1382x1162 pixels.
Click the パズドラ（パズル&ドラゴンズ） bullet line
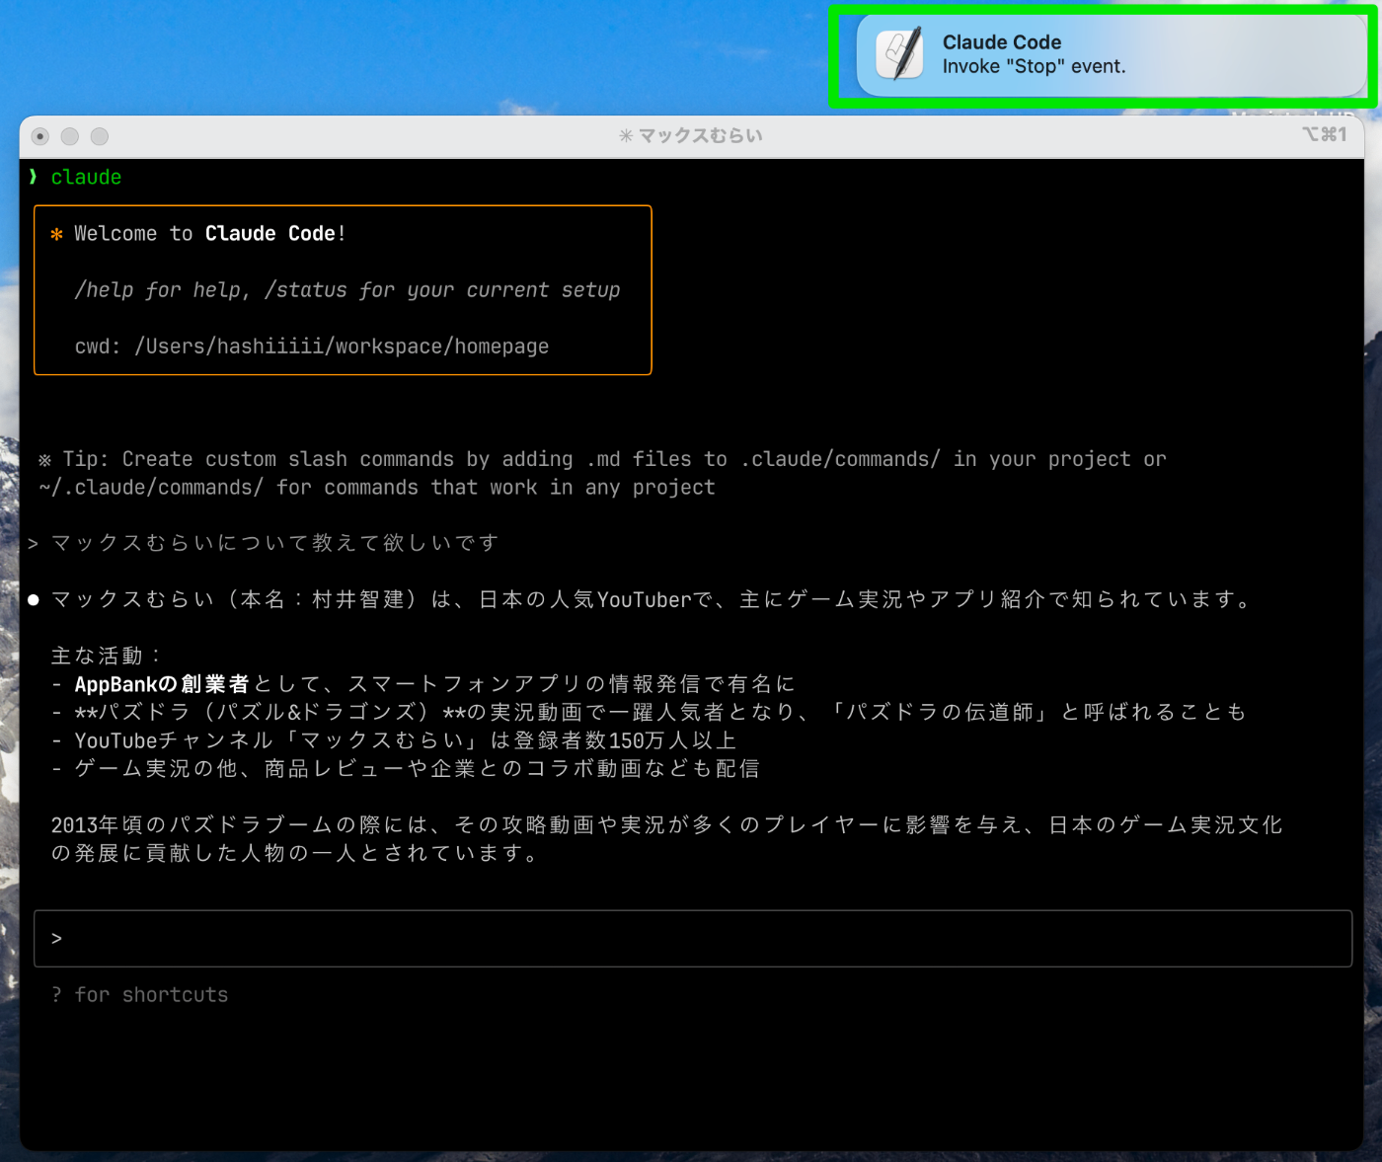tap(650, 712)
